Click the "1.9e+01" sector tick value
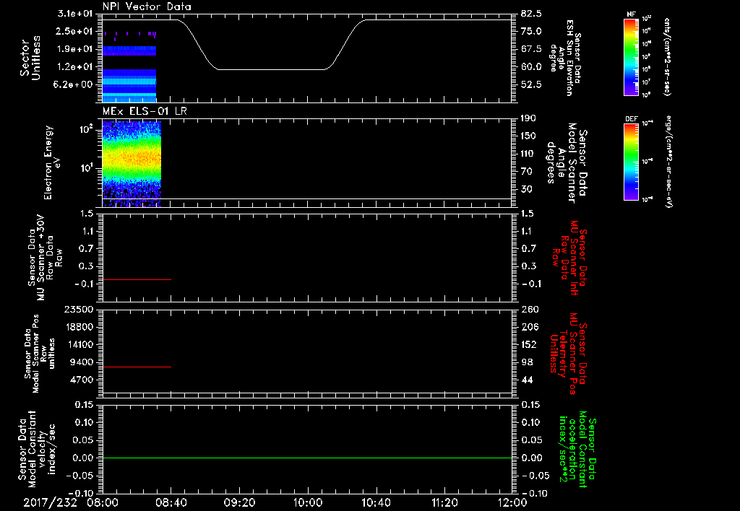This screenshot has width=740, height=511. click(75, 49)
